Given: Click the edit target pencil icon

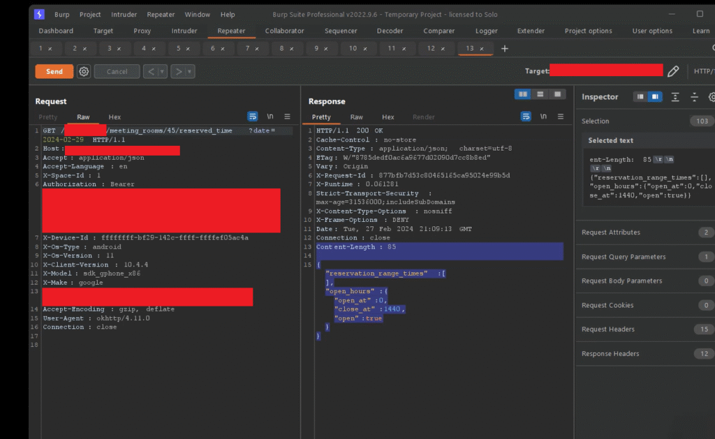Looking at the screenshot, I should coord(673,71).
